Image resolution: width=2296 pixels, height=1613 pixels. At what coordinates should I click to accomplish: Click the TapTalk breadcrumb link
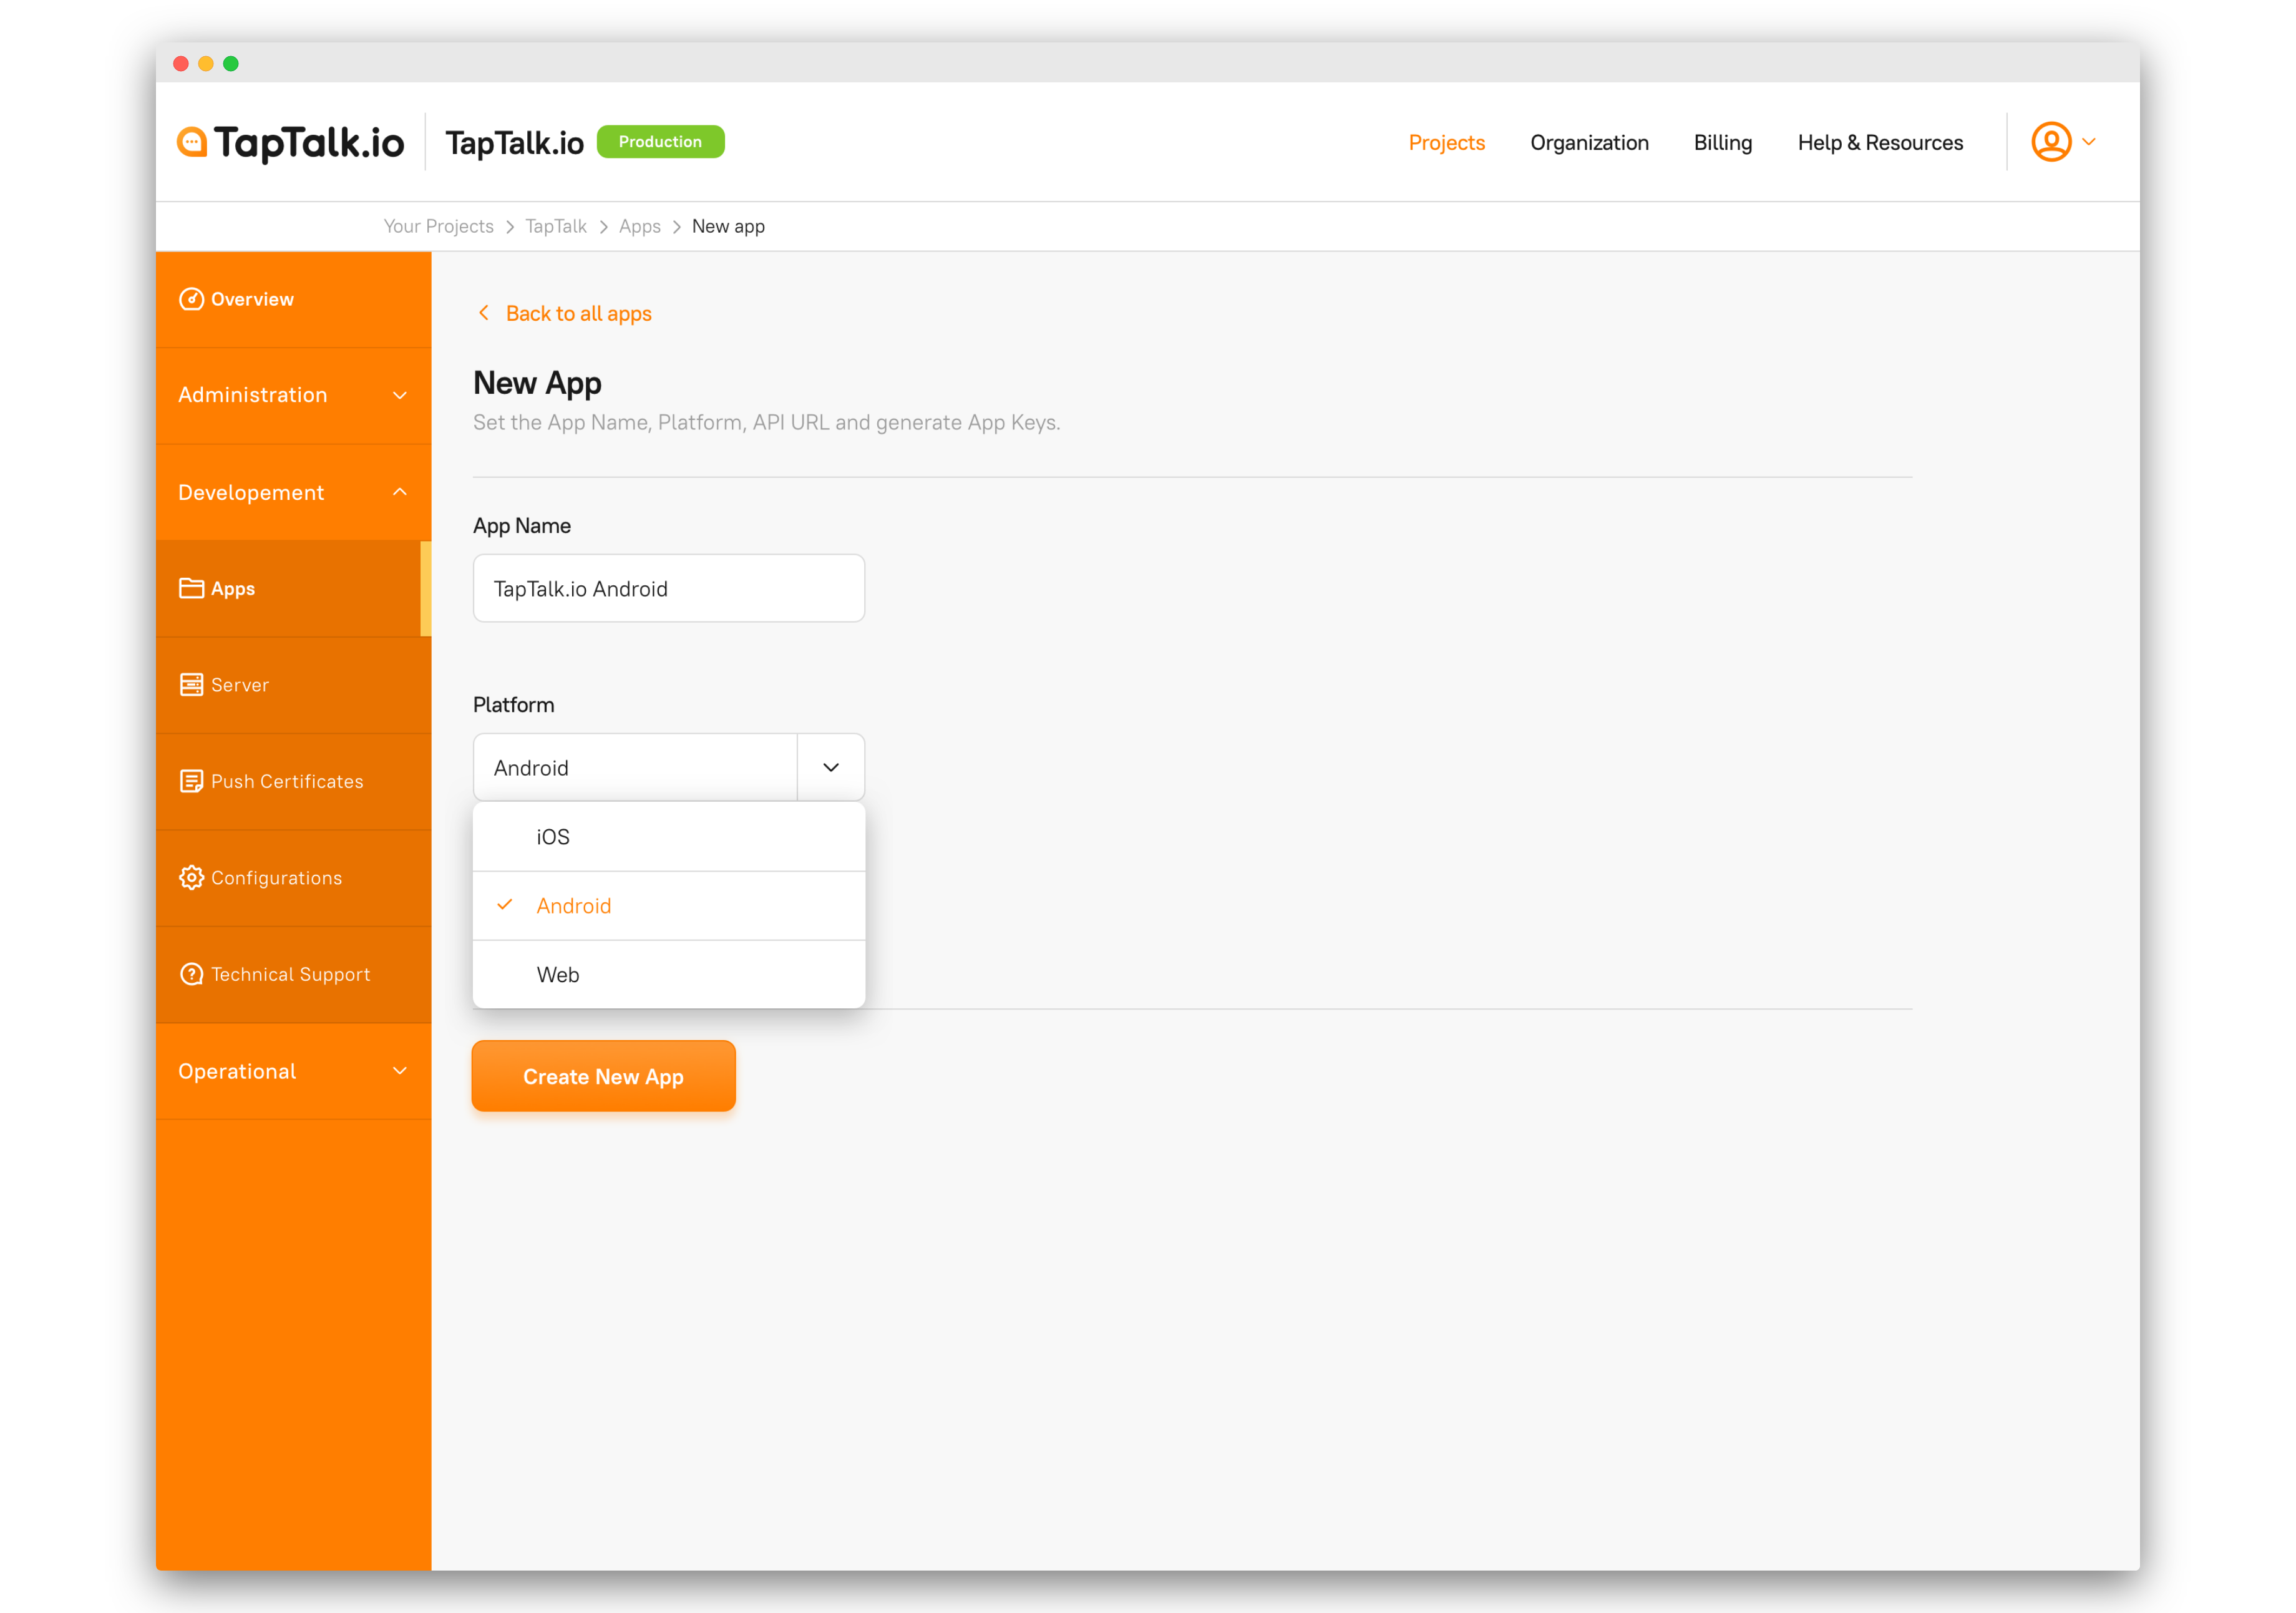coord(556,226)
